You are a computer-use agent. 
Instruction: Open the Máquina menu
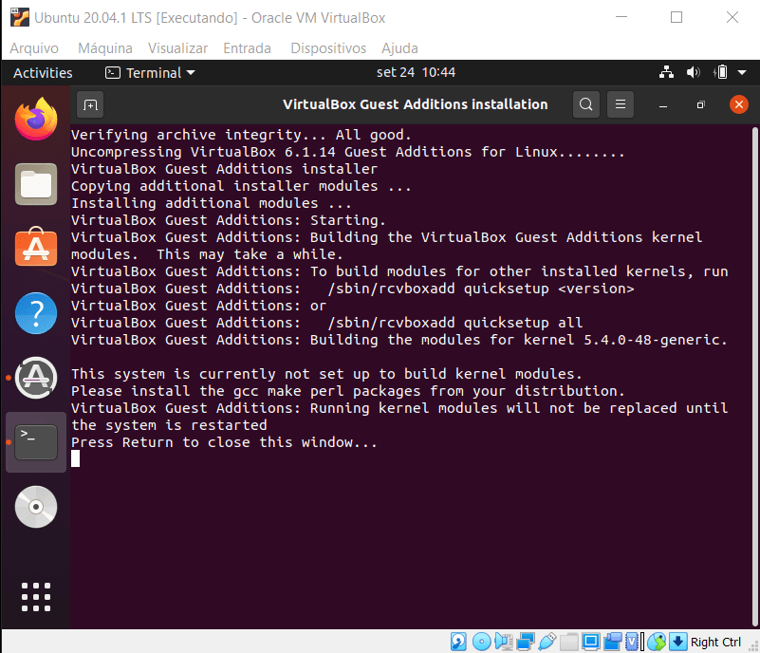pos(105,47)
